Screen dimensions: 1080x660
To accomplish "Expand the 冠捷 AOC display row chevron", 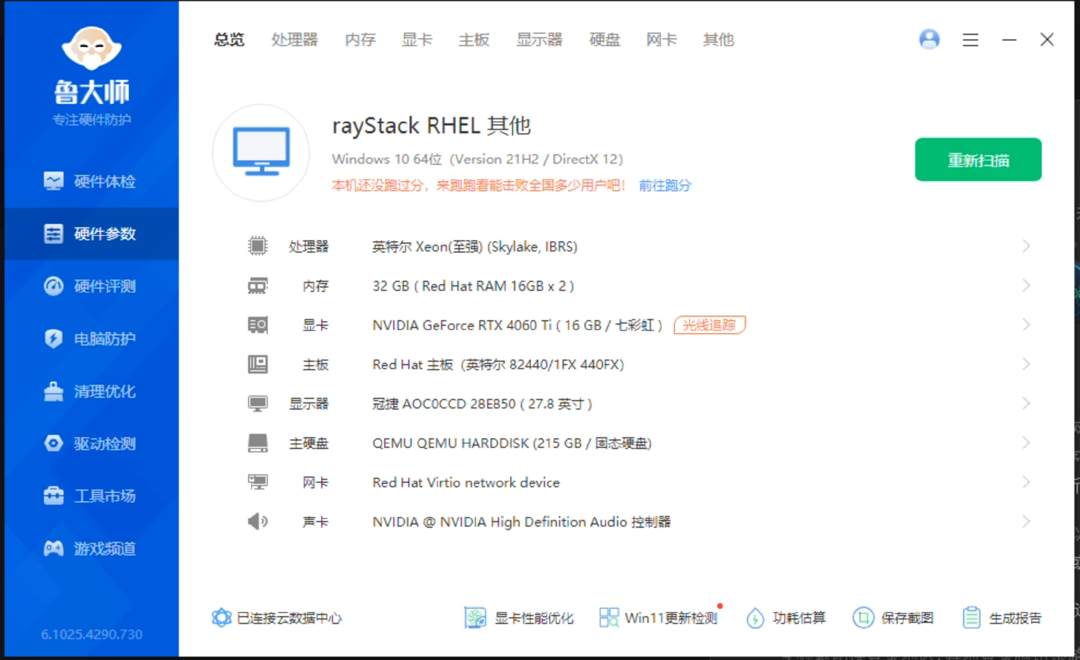I will [x=1026, y=403].
